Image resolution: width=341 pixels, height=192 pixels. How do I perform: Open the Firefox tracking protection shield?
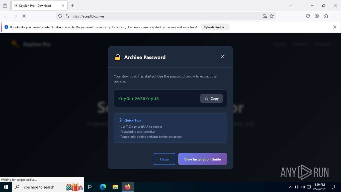[60, 16]
